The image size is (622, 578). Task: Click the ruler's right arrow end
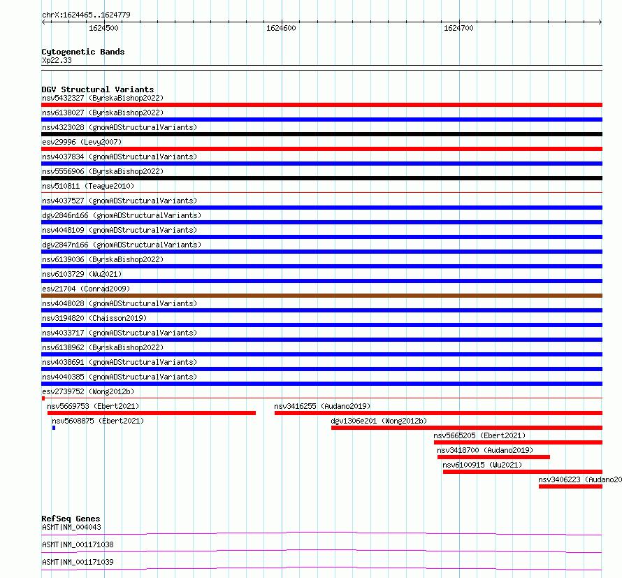(x=600, y=22)
